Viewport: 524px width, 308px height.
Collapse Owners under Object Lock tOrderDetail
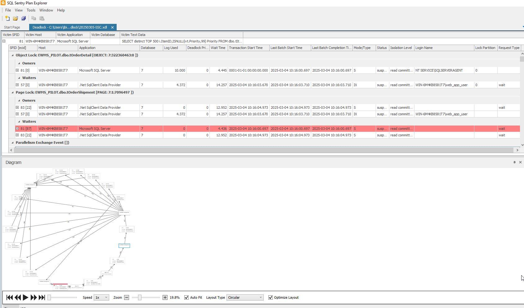(19, 63)
